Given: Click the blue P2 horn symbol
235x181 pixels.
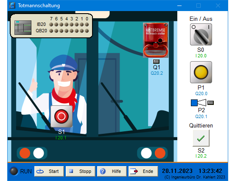Looking at the screenshot, I should [198, 103].
